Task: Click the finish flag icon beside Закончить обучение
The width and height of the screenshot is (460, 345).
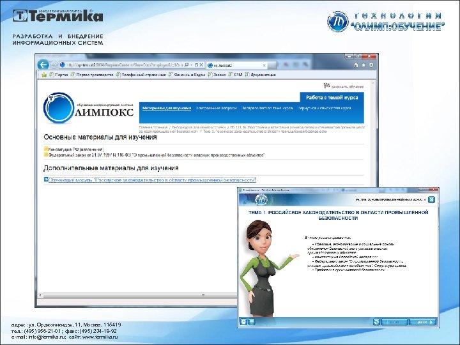Action: (326, 86)
